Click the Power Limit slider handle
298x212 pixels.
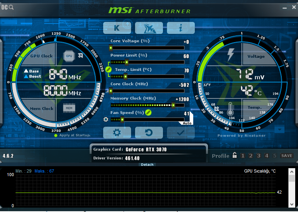coord(127,62)
